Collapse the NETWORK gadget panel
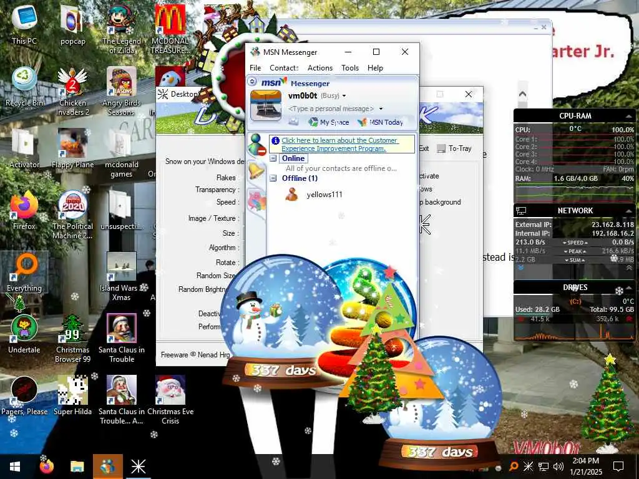The image size is (639, 479). [x=628, y=211]
